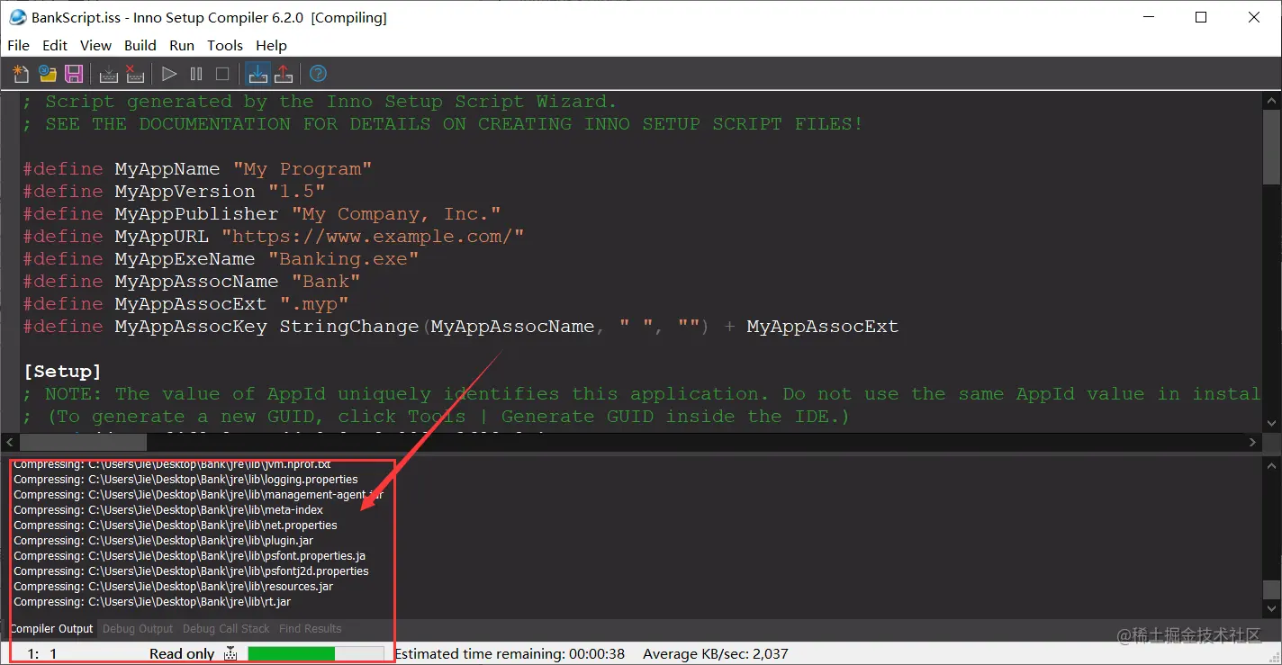The height and width of the screenshot is (665, 1282).
Task: Click the psfontj2d.properties output line
Action: [191, 571]
